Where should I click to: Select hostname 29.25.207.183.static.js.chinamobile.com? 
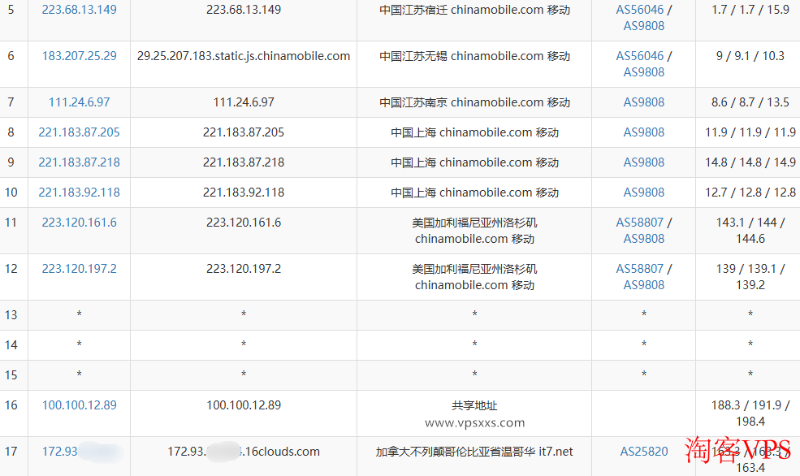point(244,56)
